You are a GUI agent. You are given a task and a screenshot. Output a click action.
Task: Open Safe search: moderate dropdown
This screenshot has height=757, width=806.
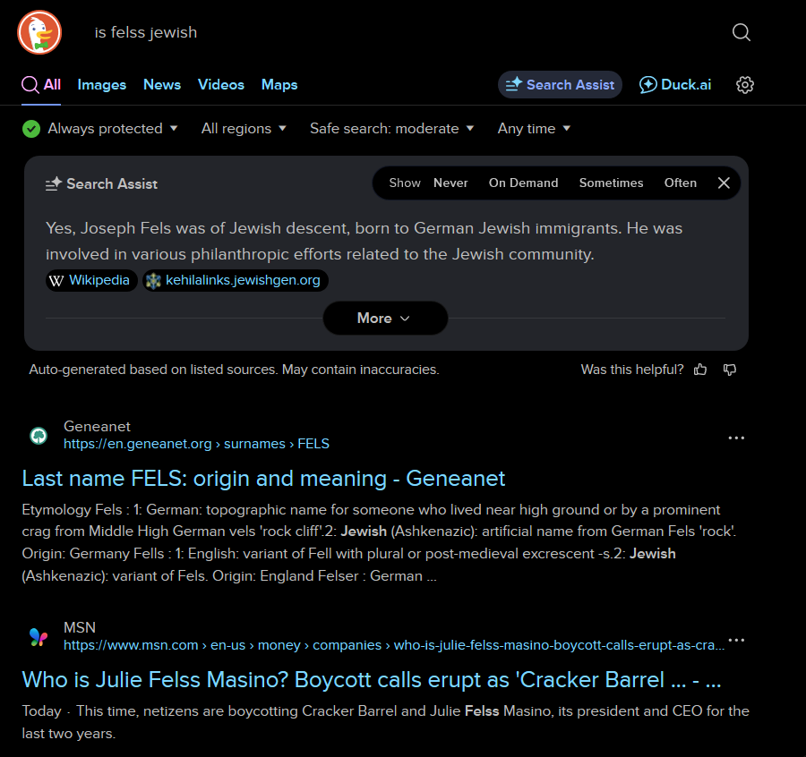391,128
